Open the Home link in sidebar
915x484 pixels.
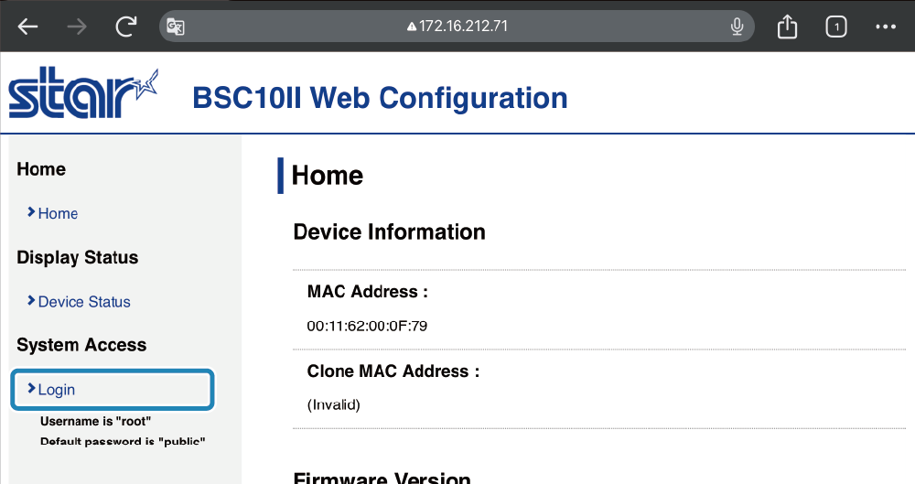[x=58, y=213]
